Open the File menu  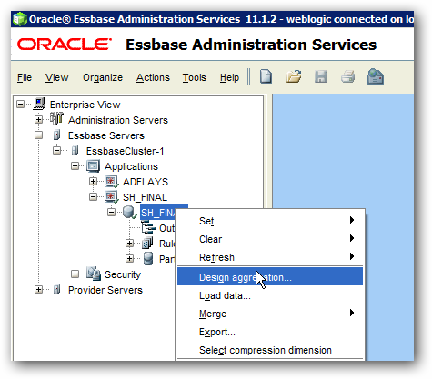pyautogui.click(x=25, y=77)
